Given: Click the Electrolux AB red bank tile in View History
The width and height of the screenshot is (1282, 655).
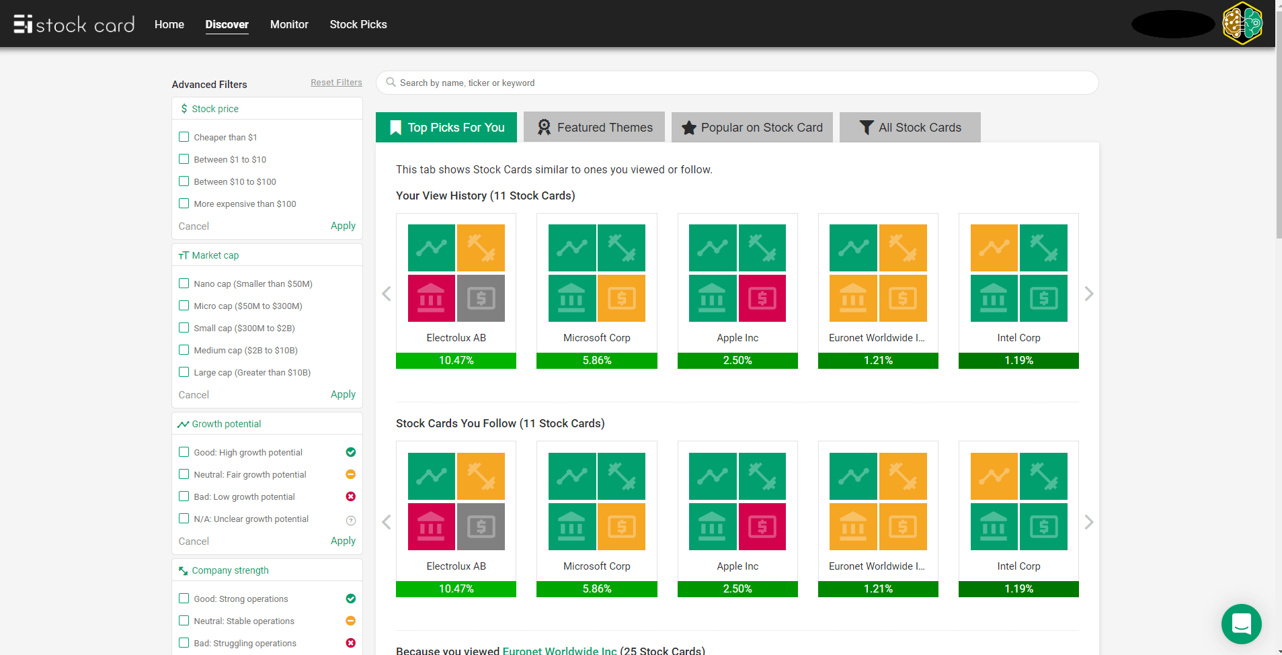Looking at the screenshot, I should 432,298.
